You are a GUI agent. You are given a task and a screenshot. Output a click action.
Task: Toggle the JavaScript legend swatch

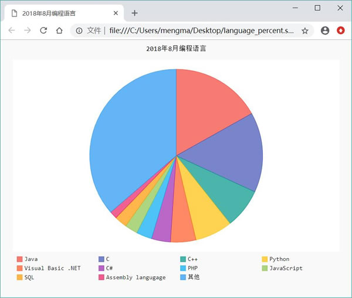click(x=265, y=268)
